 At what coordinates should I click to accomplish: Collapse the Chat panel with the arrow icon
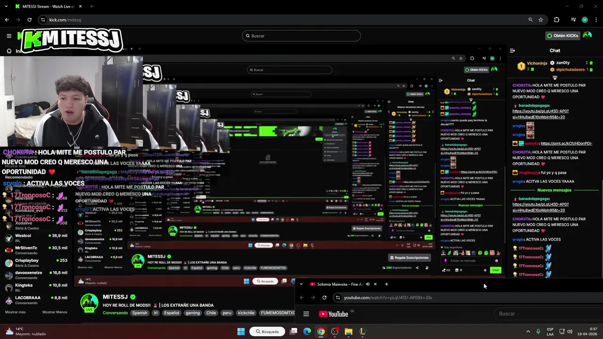[x=513, y=50]
